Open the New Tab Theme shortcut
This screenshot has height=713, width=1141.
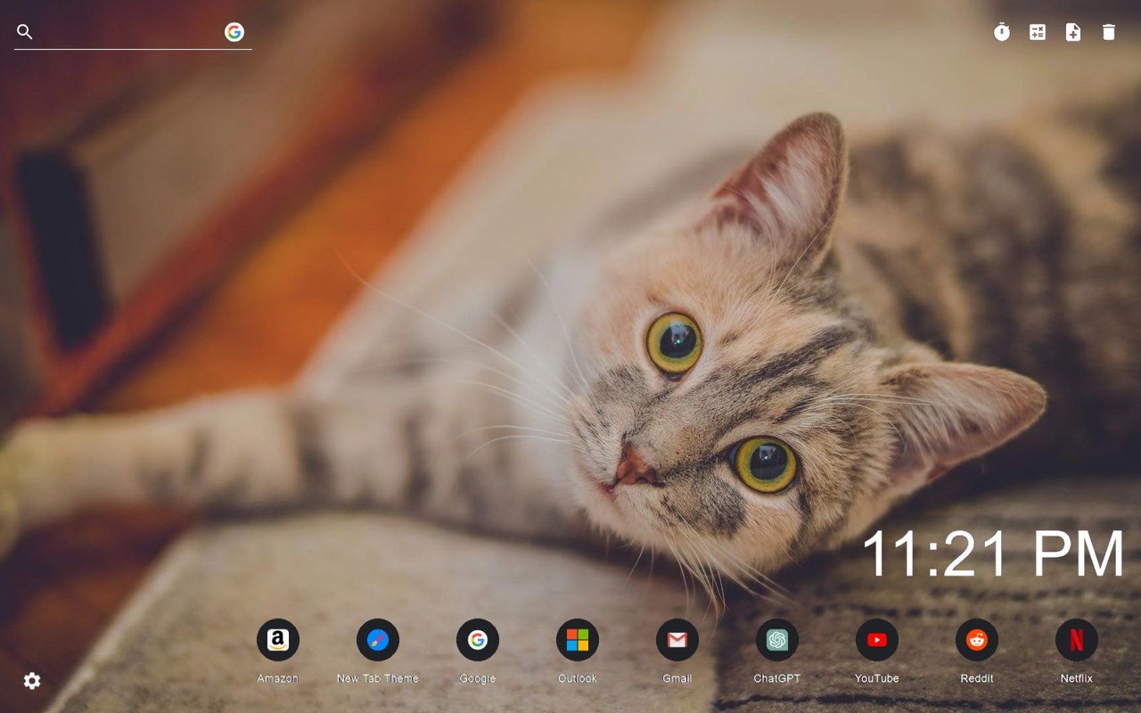click(x=378, y=640)
